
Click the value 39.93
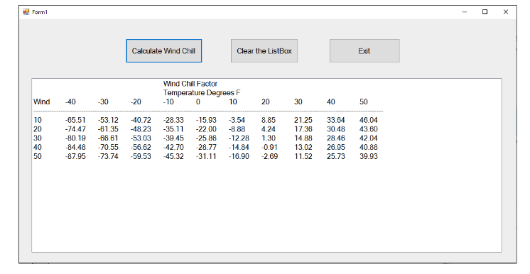click(x=369, y=156)
